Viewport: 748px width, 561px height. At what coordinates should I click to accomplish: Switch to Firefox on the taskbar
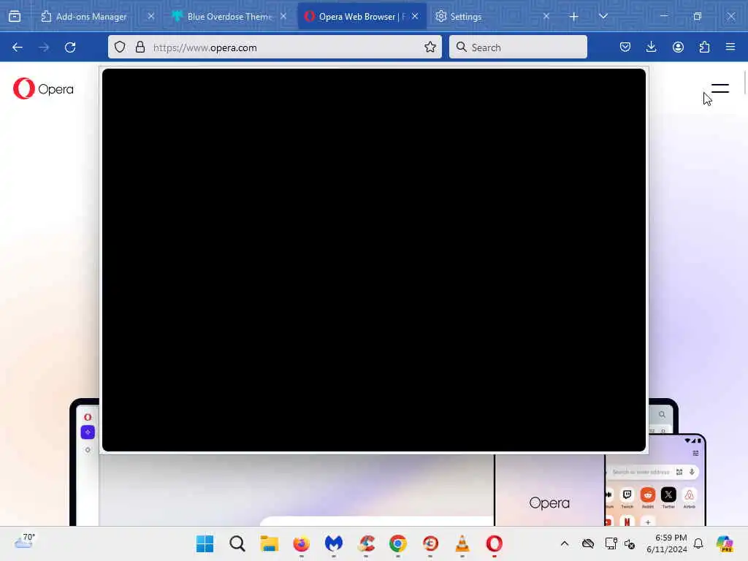pos(301,543)
